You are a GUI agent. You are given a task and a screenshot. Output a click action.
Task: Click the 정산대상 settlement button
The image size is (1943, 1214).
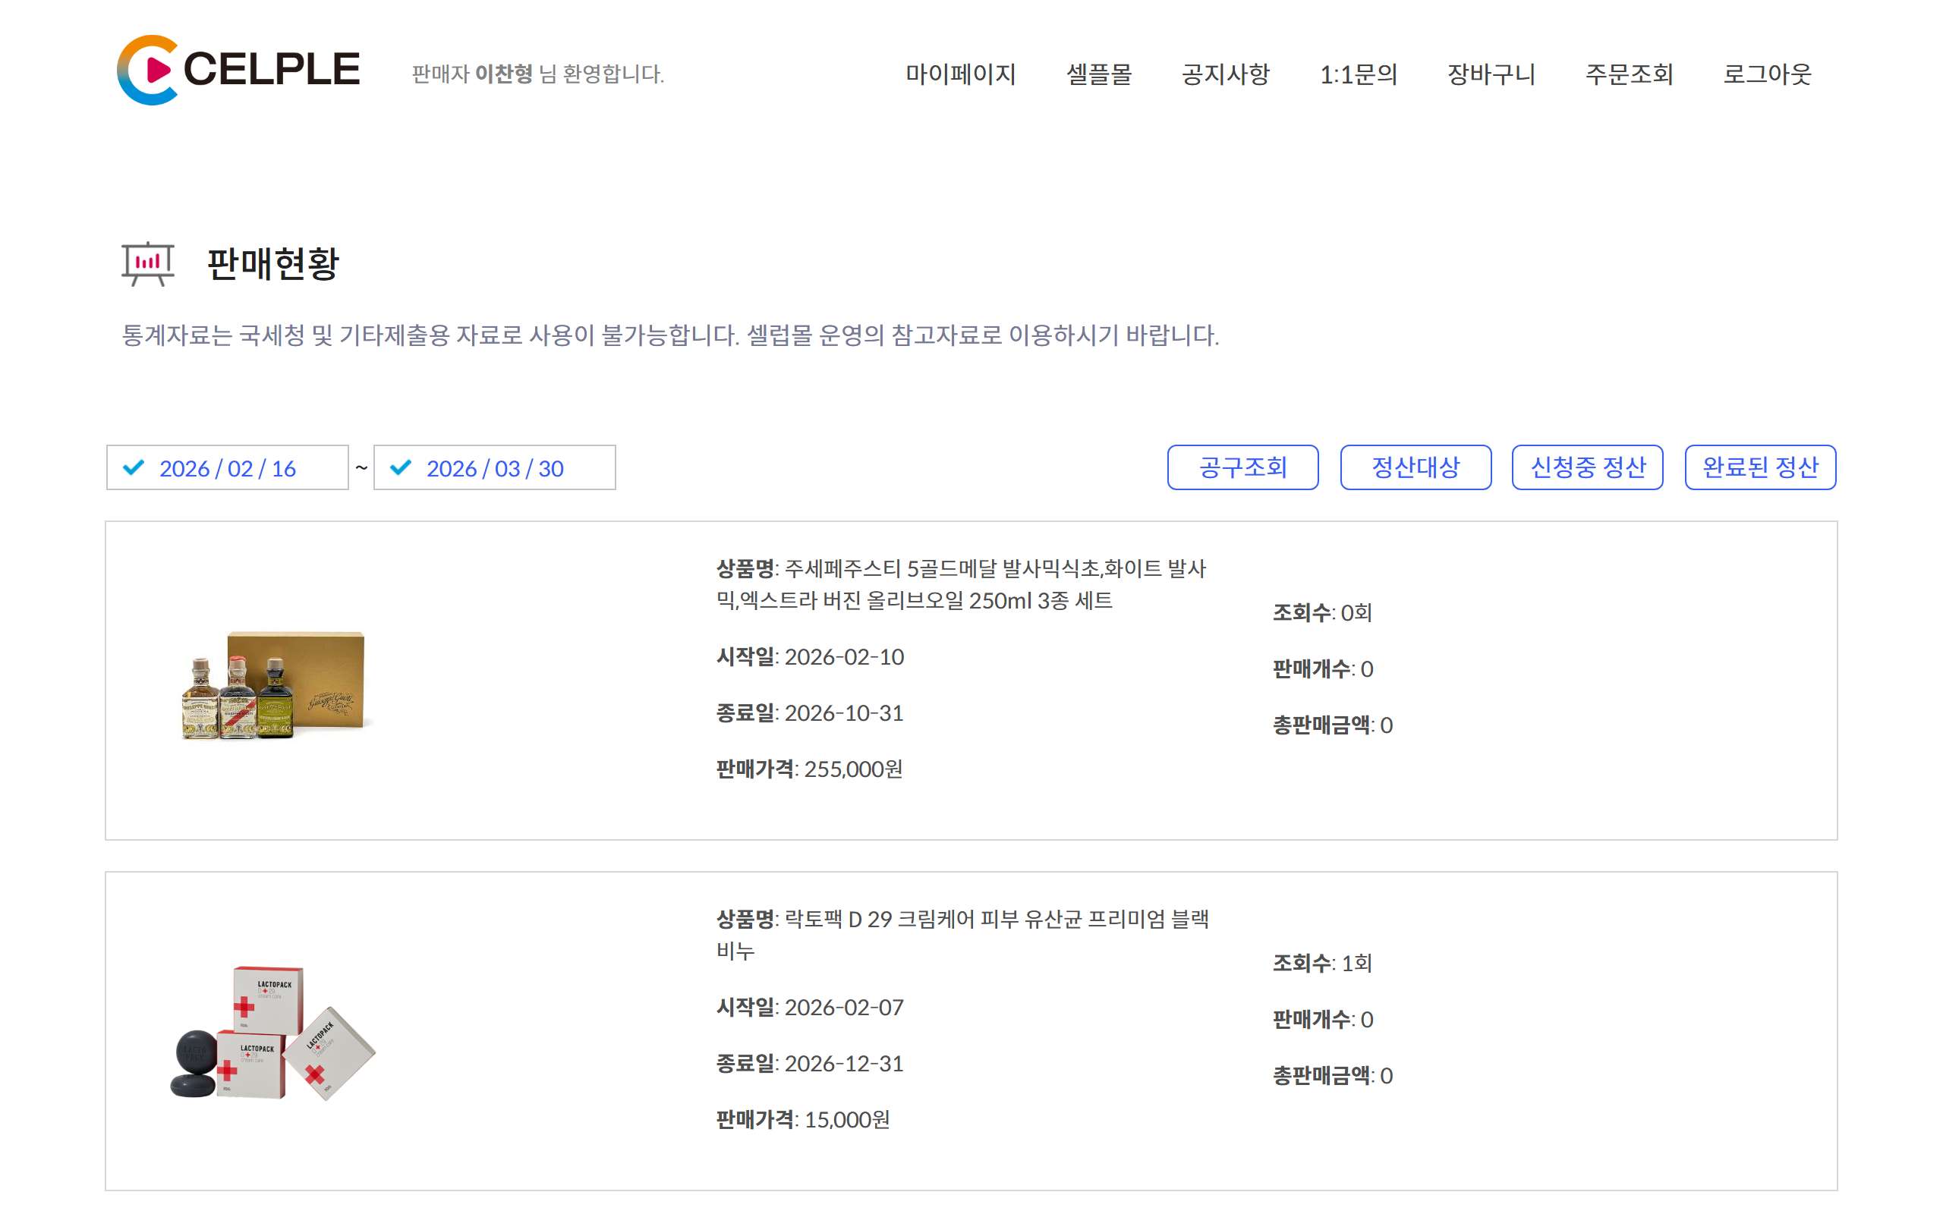pyautogui.click(x=1415, y=467)
